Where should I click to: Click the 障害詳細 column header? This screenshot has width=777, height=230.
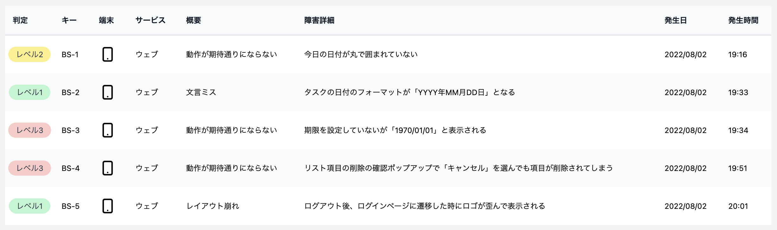[319, 20]
